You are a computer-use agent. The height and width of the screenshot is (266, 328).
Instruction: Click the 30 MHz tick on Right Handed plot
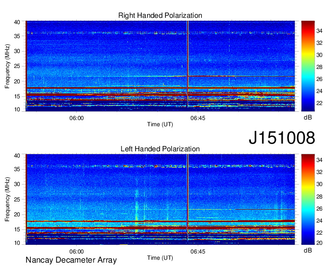point(17,51)
